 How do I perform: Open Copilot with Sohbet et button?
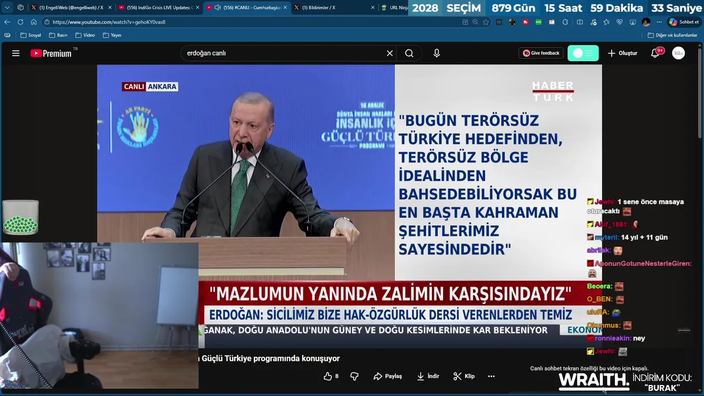(x=684, y=22)
